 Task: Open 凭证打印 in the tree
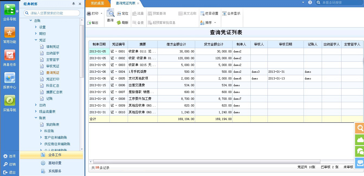53,79
